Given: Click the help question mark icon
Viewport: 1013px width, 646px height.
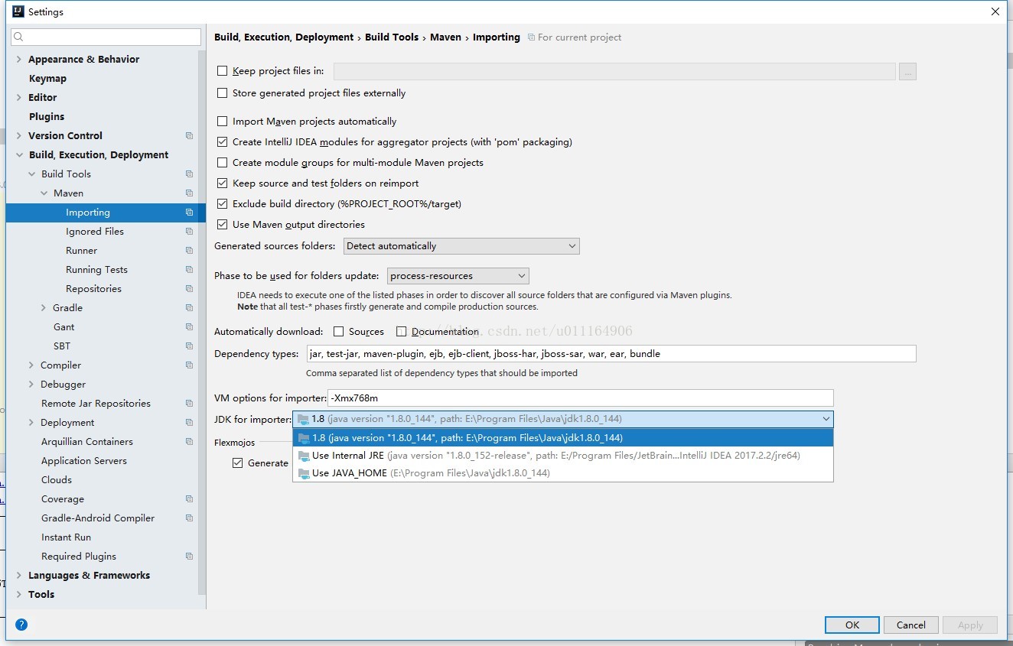Looking at the screenshot, I should tap(21, 625).
